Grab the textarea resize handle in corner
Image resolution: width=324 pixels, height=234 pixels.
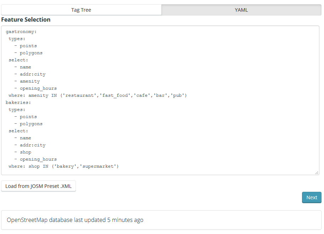[x=316, y=172]
